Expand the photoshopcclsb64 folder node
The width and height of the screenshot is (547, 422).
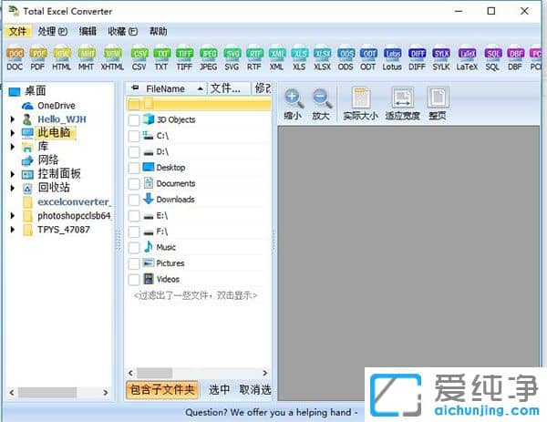(12, 215)
